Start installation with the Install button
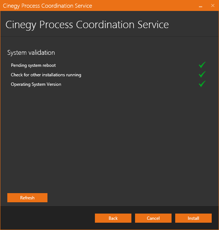This screenshot has width=219, height=230. click(193, 218)
